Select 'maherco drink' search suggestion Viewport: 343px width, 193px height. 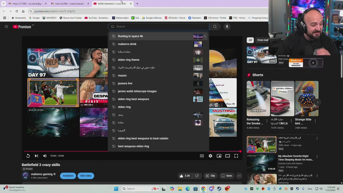pyautogui.click(x=158, y=44)
